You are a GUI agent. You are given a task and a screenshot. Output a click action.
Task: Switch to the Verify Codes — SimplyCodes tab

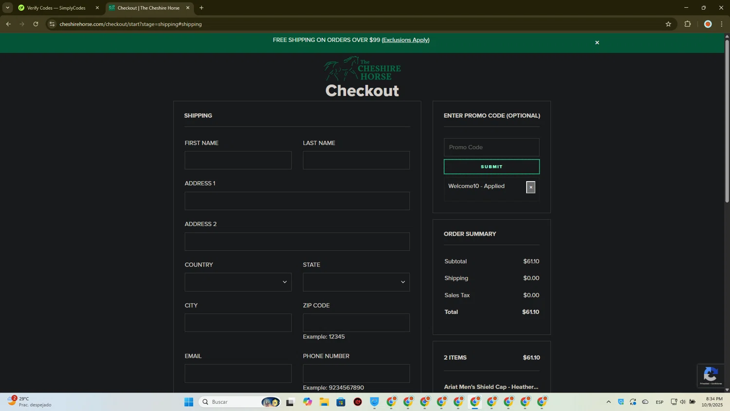[56, 8]
